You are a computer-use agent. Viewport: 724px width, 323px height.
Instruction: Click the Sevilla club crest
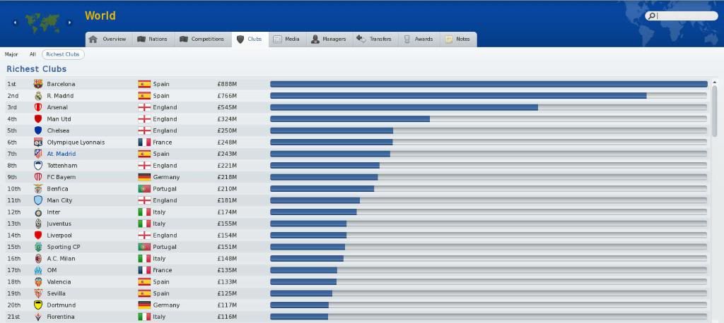[x=38, y=293]
